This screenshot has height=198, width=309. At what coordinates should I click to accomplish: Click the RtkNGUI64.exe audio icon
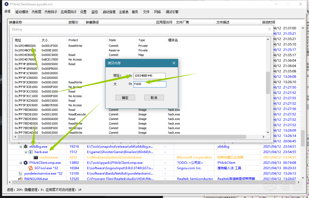20,179
